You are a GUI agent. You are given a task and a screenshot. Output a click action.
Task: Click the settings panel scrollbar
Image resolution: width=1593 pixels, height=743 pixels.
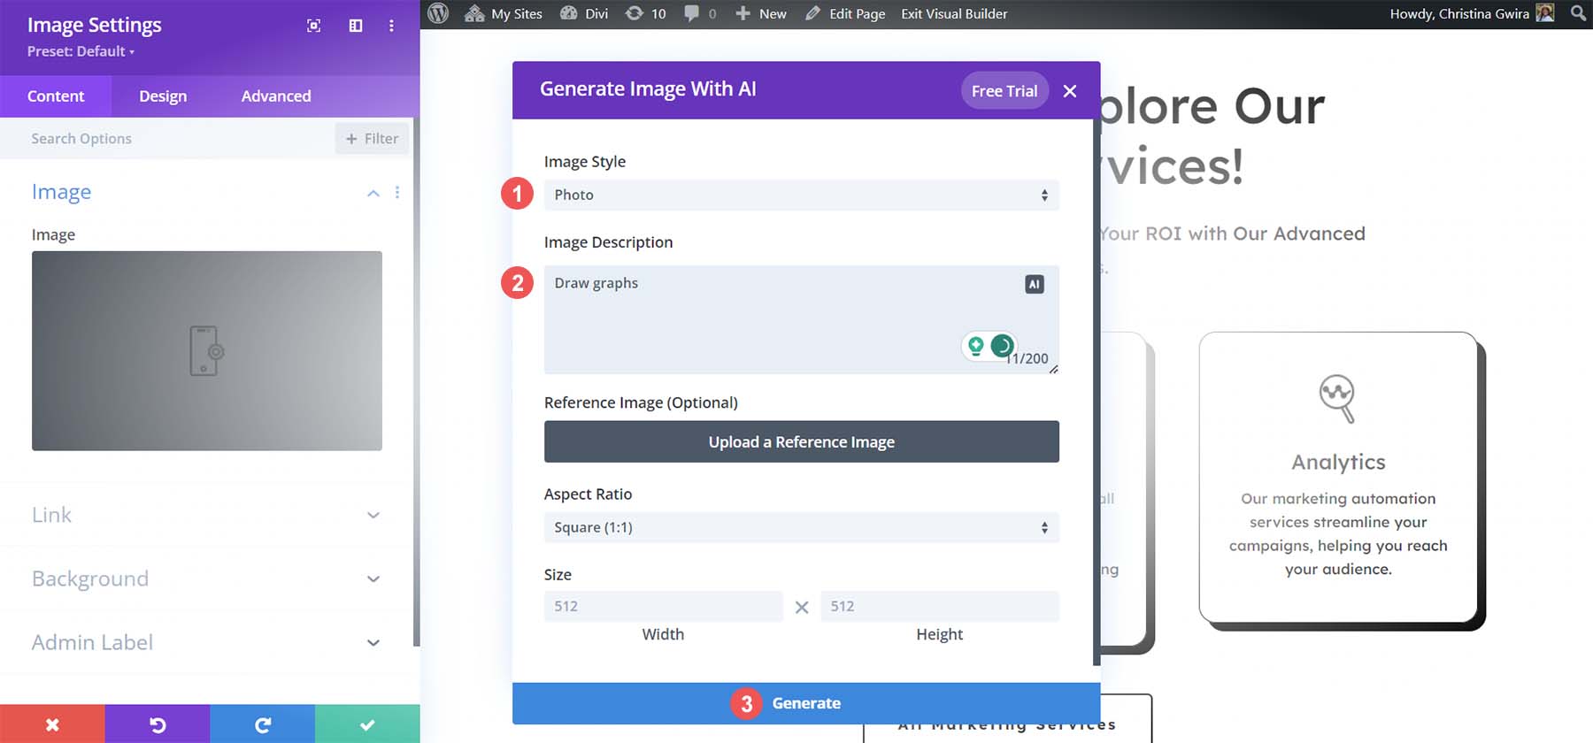point(417,380)
